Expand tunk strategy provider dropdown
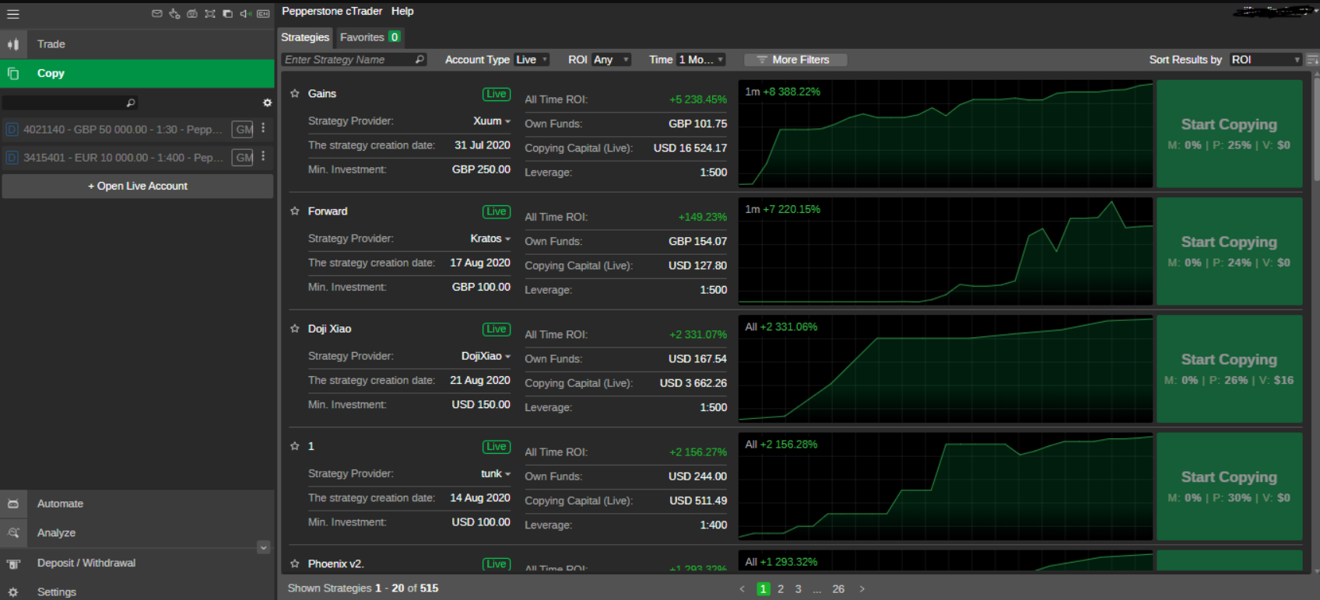Image resolution: width=1320 pixels, height=600 pixels. pos(508,473)
